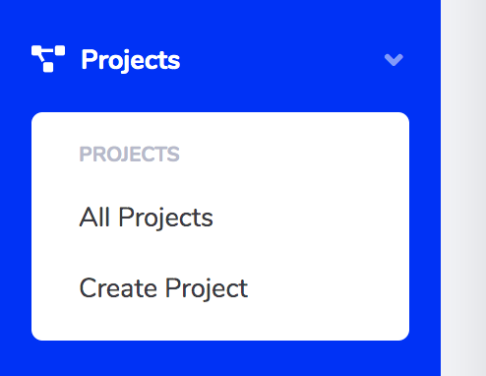Go to All Projects list

[x=146, y=218]
